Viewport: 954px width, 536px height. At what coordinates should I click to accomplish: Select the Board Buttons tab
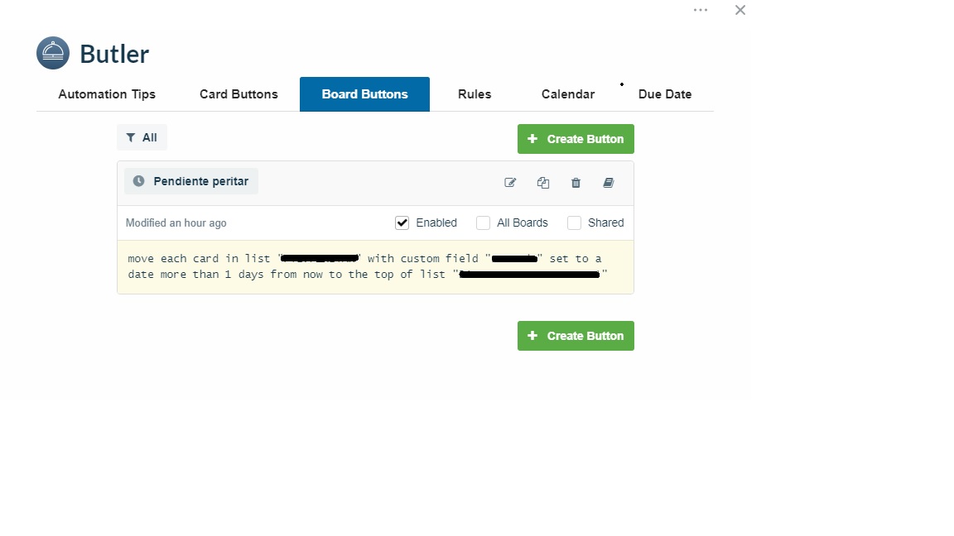click(364, 94)
